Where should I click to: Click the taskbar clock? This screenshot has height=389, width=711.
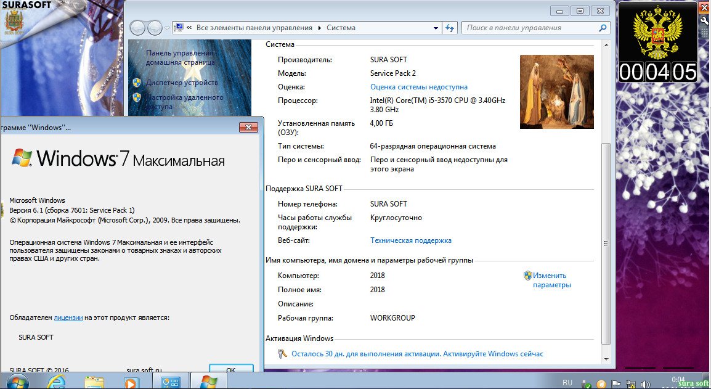click(678, 382)
